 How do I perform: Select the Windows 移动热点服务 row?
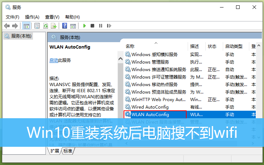click(190, 85)
